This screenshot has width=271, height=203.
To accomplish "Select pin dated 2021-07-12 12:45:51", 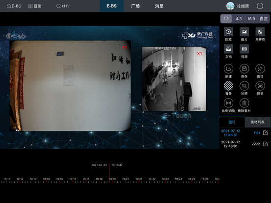I will [x=231, y=133].
